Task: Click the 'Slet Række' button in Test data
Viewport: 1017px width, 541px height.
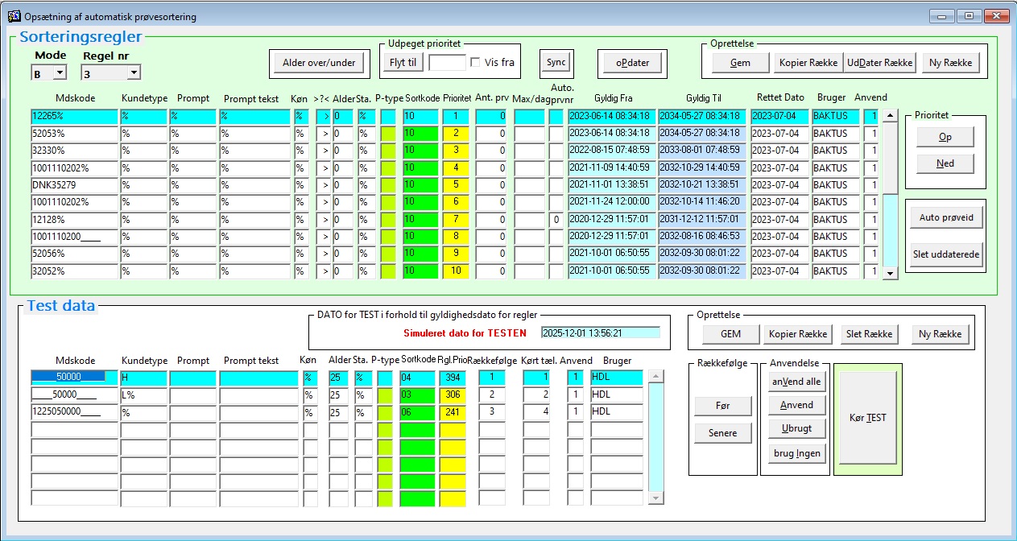Action: tap(869, 334)
